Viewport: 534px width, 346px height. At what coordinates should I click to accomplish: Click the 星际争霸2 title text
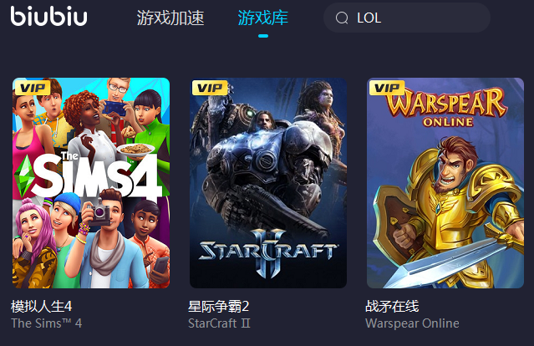pos(219,306)
